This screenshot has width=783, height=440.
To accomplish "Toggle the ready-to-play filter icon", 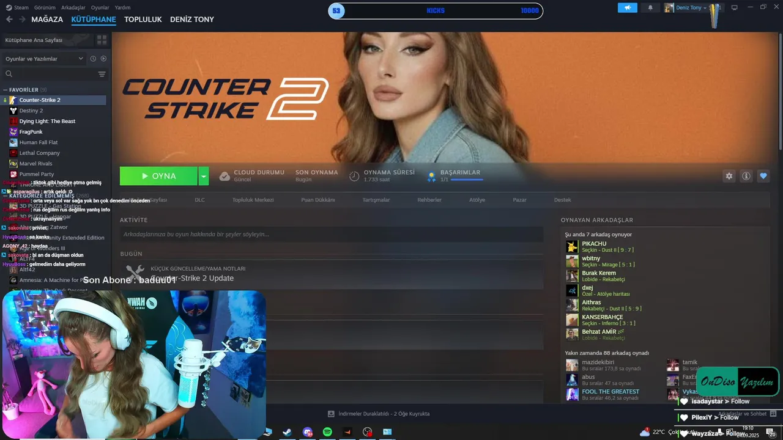I will (x=103, y=59).
